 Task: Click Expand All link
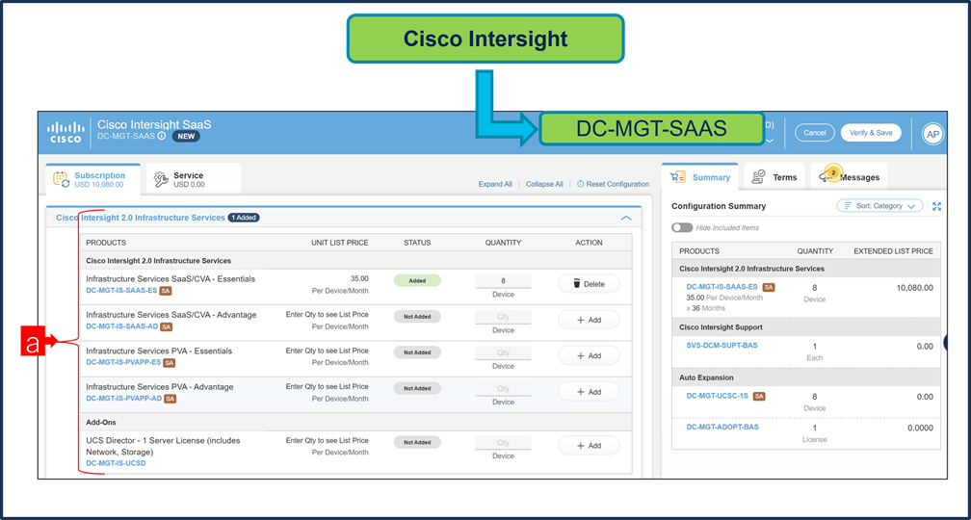pyautogui.click(x=495, y=185)
